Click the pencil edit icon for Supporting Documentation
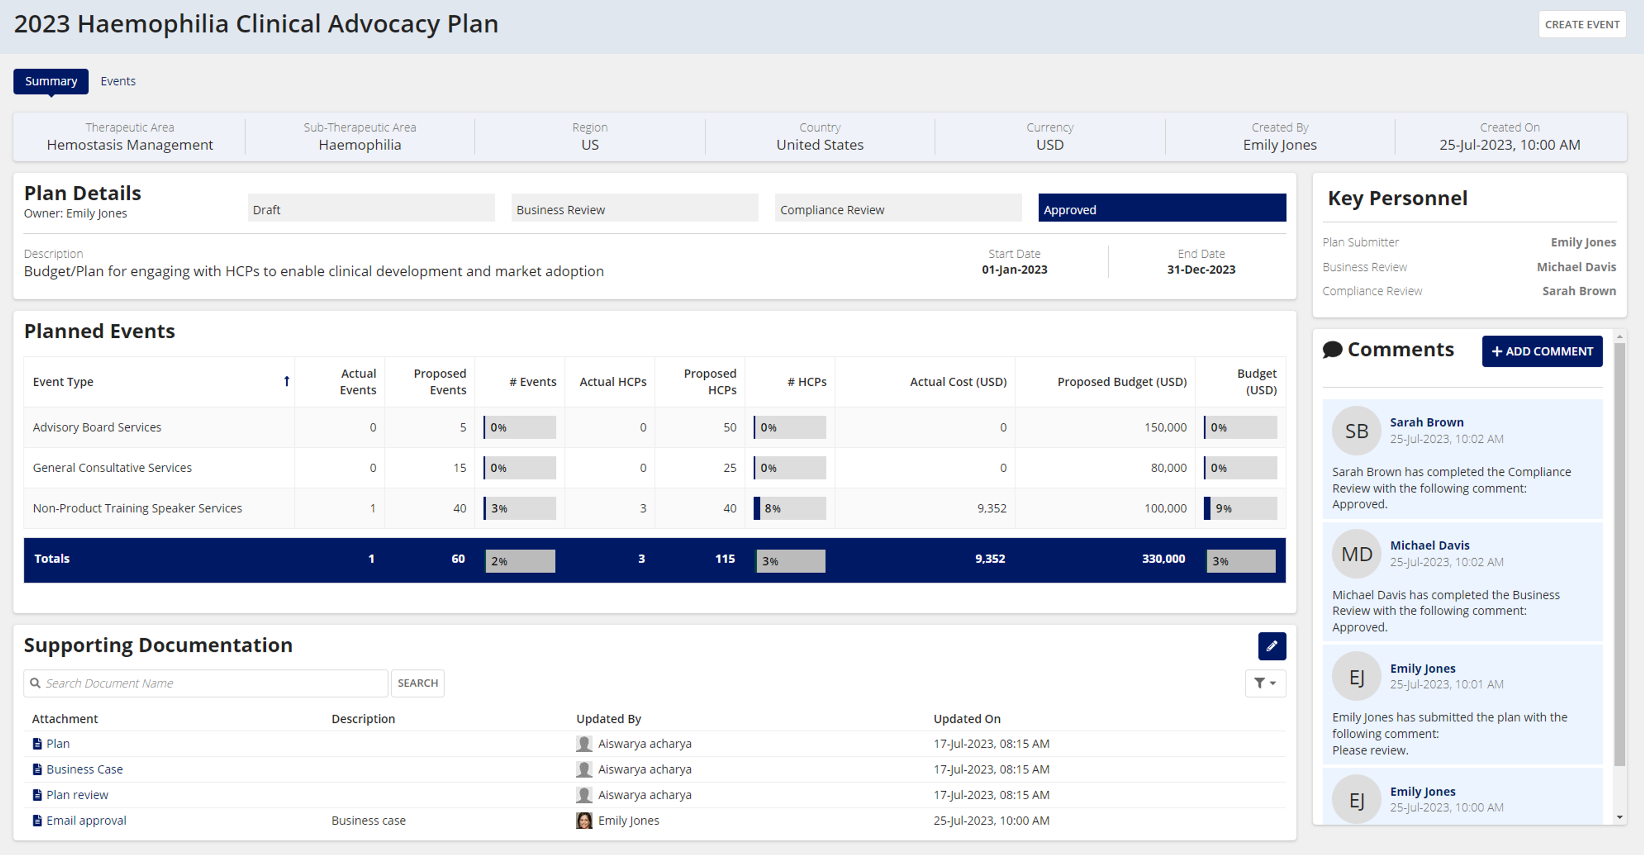Image resolution: width=1644 pixels, height=855 pixels. coord(1271,646)
